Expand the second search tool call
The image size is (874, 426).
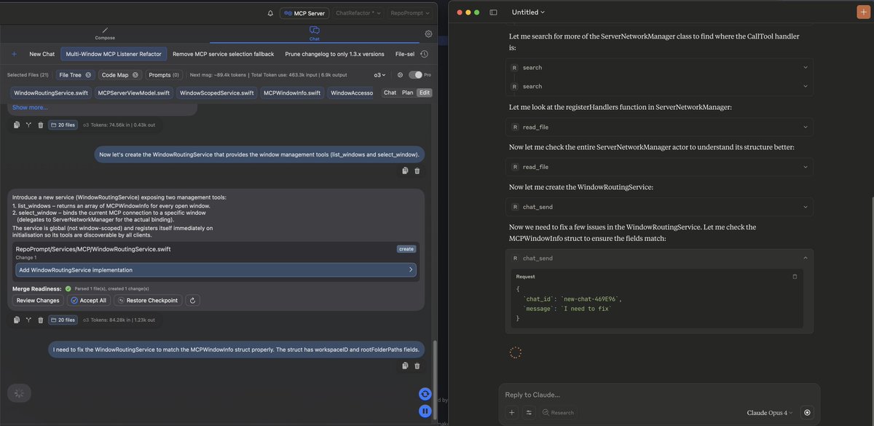pyautogui.click(x=659, y=86)
